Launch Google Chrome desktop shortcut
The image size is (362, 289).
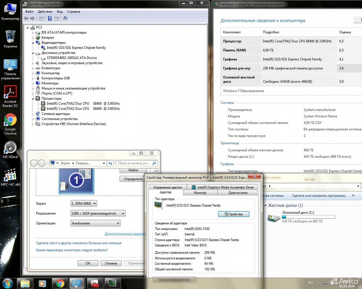(x=10, y=124)
